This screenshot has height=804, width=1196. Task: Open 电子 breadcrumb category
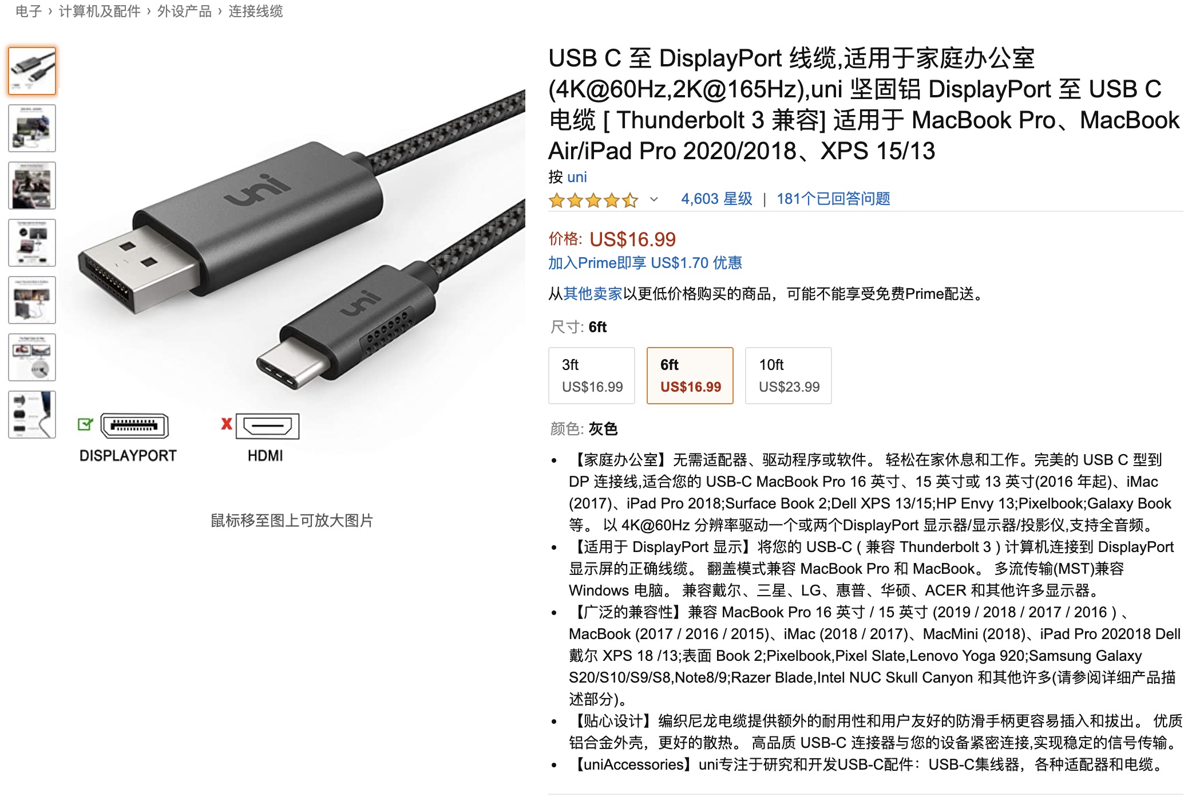tap(29, 11)
